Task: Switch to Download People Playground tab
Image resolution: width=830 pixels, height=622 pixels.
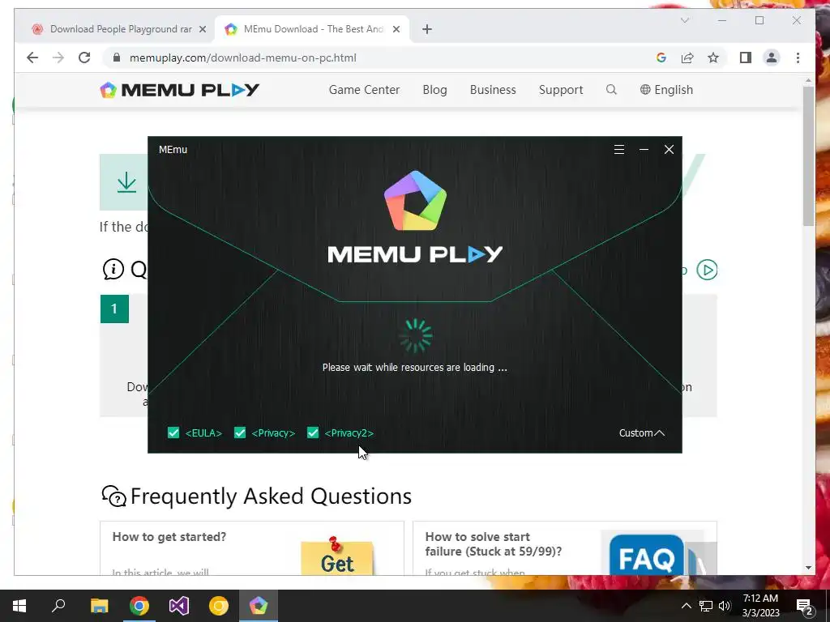Action: point(119,29)
